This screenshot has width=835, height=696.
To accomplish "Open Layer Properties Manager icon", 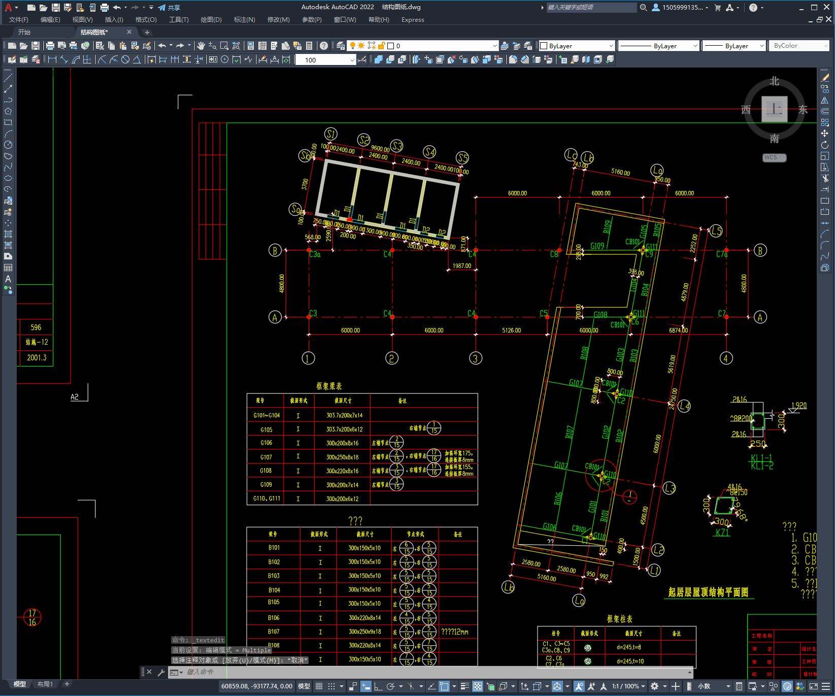I will [341, 46].
